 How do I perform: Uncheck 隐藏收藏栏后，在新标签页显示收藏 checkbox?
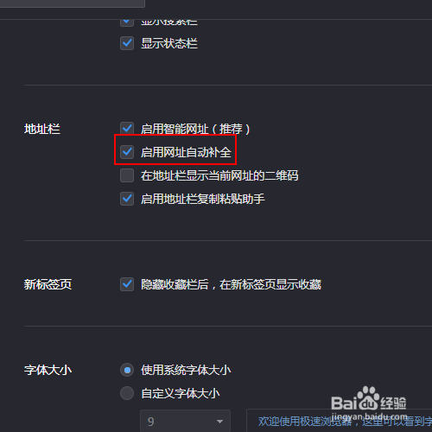pos(127,284)
